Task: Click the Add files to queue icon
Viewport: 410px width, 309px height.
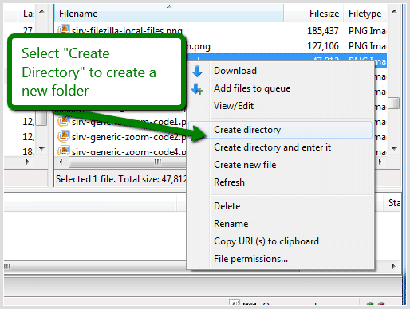Action: pyautogui.click(x=198, y=89)
